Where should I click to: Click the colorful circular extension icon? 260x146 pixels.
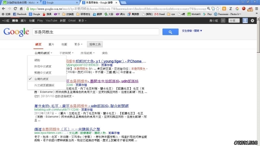(237, 9)
